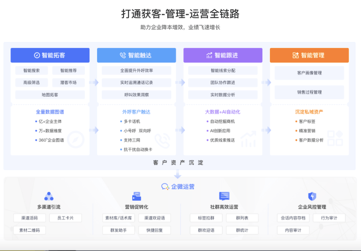Click the 企微运营 section title

click(183, 187)
